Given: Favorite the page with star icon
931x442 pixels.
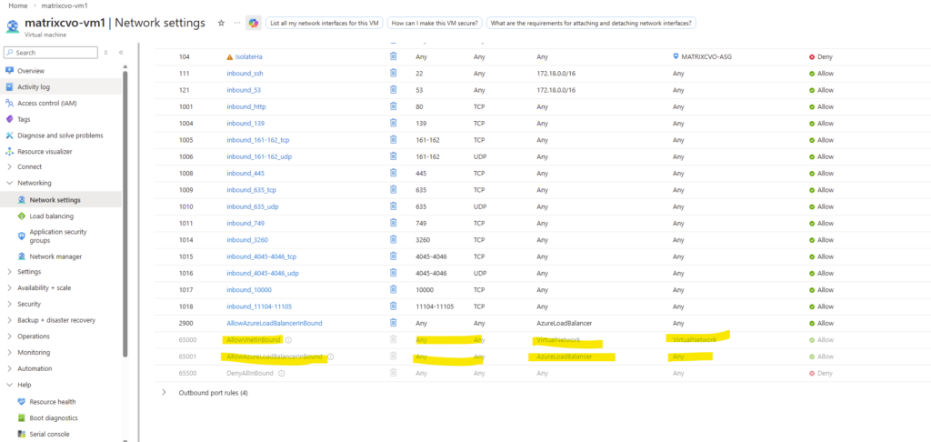Looking at the screenshot, I should (221, 23).
